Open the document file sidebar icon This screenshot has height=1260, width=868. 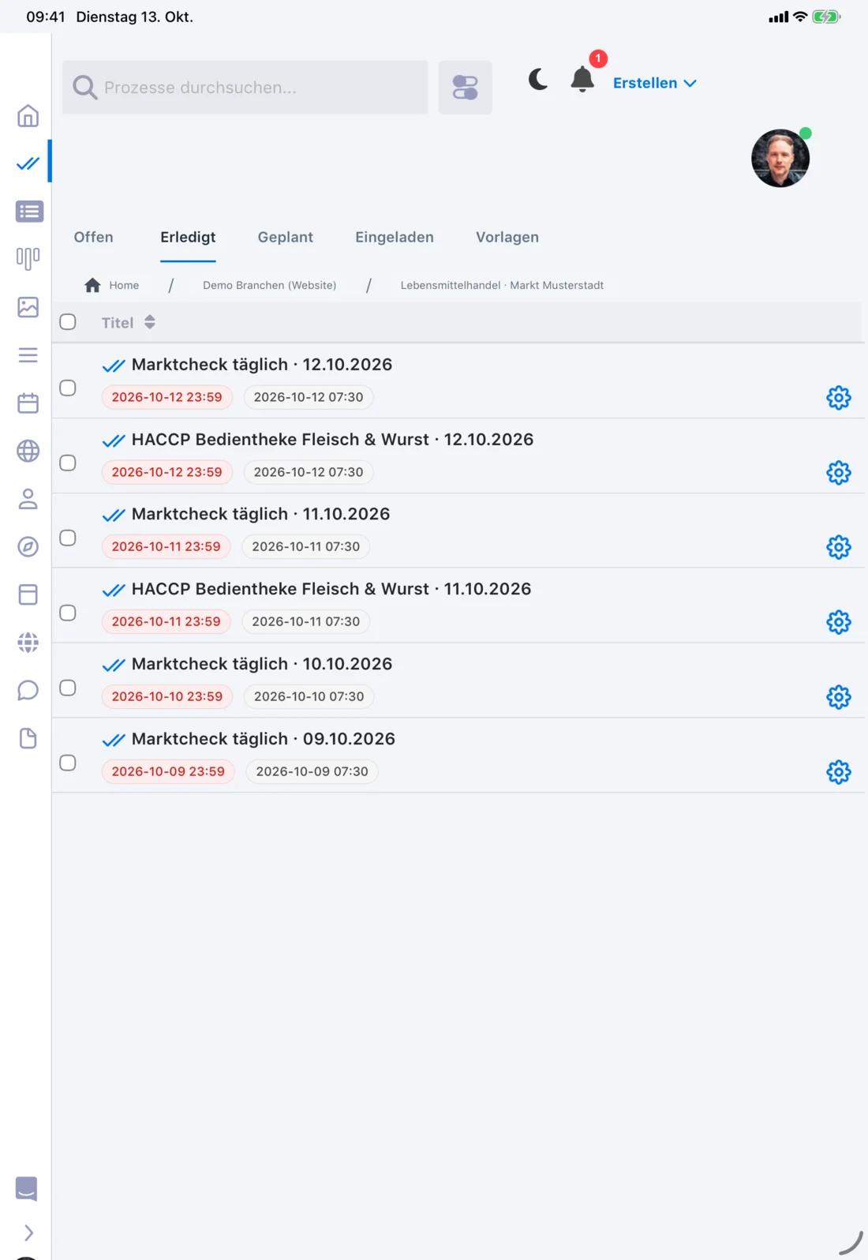click(x=28, y=738)
